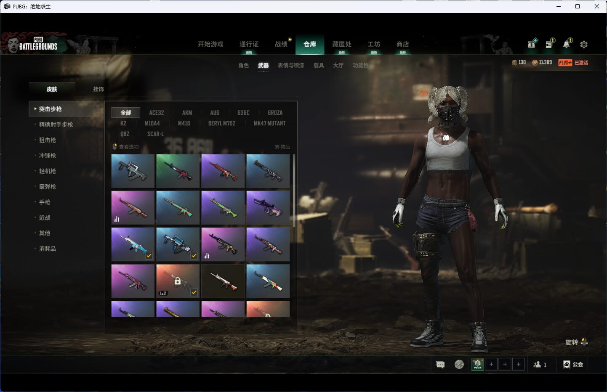Toggle checkmark on locked Lv.2 skin
Viewport: 607px width, 392px height.
(x=194, y=292)
